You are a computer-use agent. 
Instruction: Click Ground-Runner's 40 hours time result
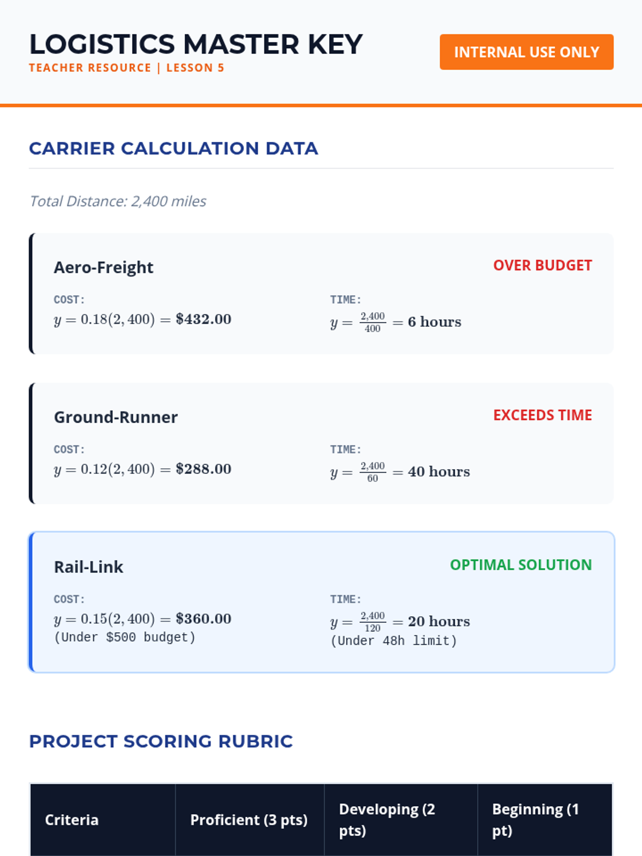tap(439, 472)
